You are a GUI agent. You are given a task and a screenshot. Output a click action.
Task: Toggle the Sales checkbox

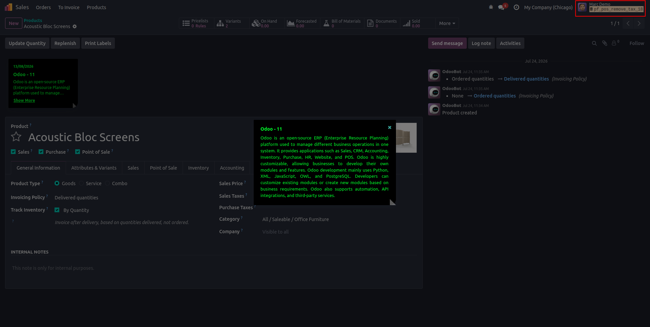[13, 152]
